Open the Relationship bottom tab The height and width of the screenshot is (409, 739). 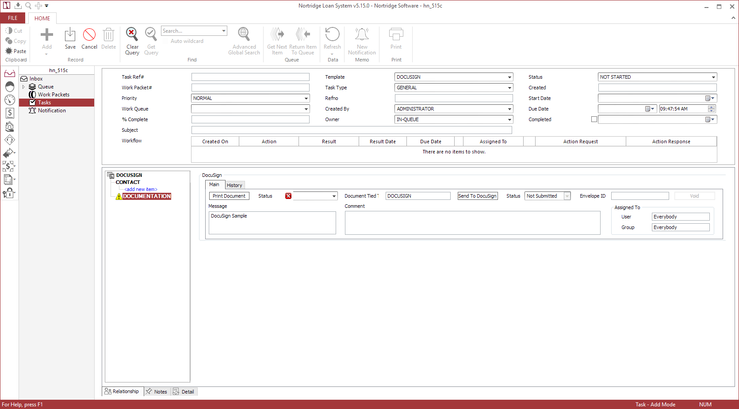[x=122, y=392]
